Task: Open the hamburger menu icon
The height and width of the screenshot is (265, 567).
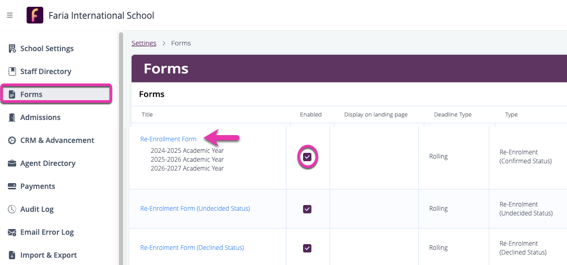Action: tap(9, 16)
